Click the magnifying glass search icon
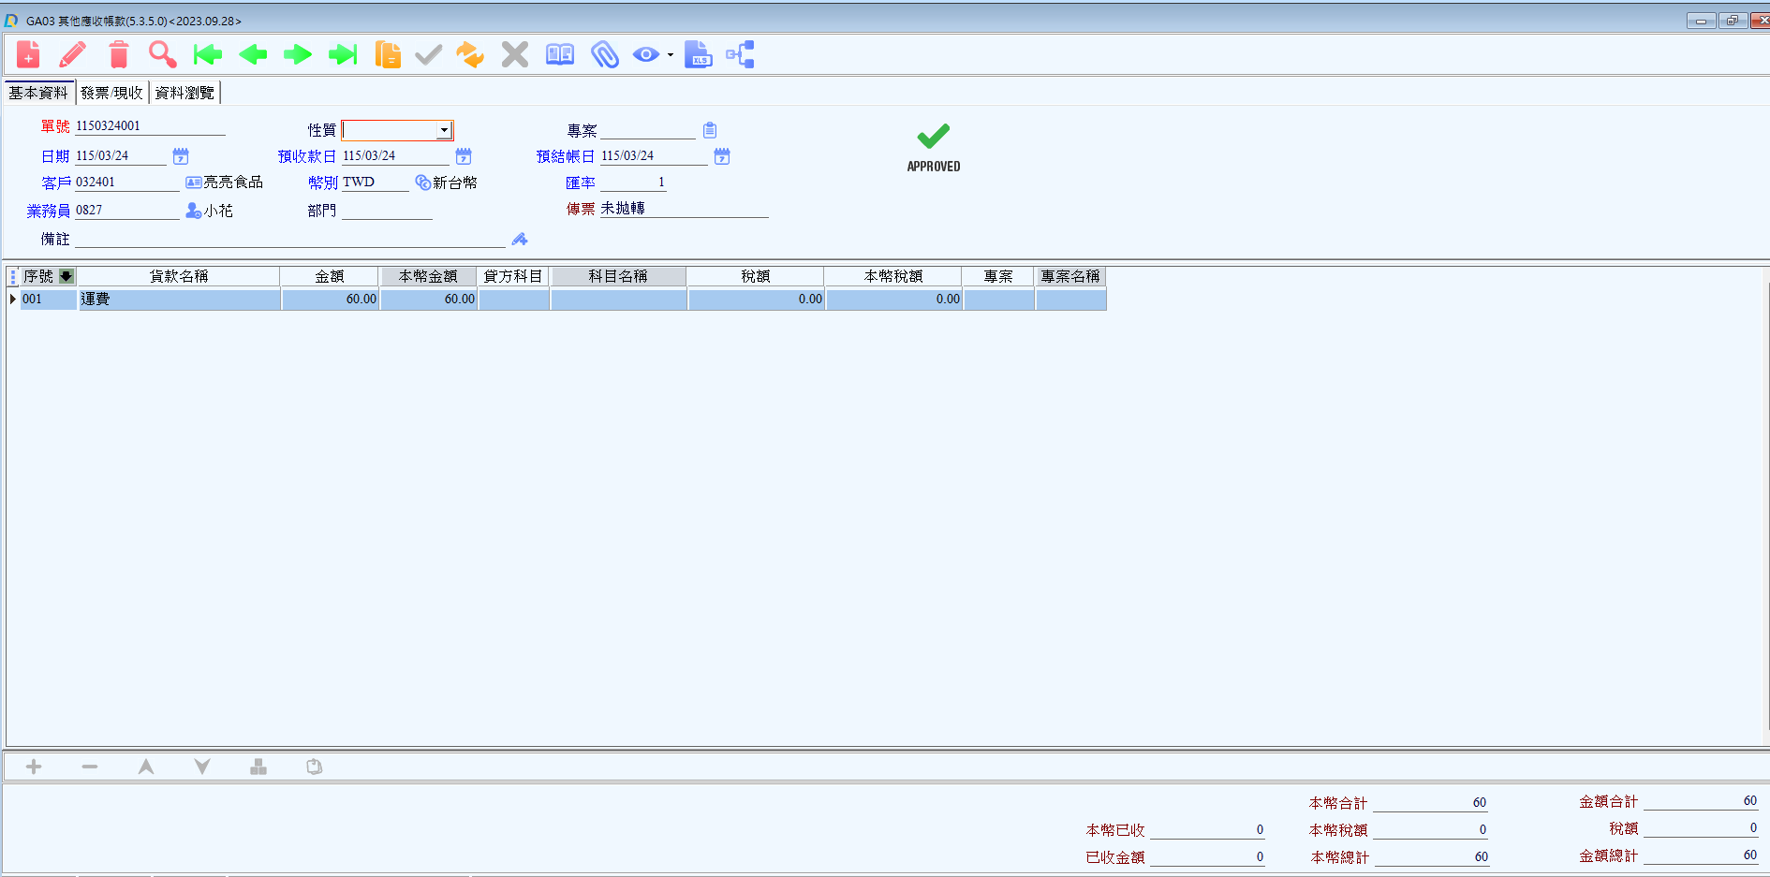The image size is (1770, 877). click(x=163, y=55)
